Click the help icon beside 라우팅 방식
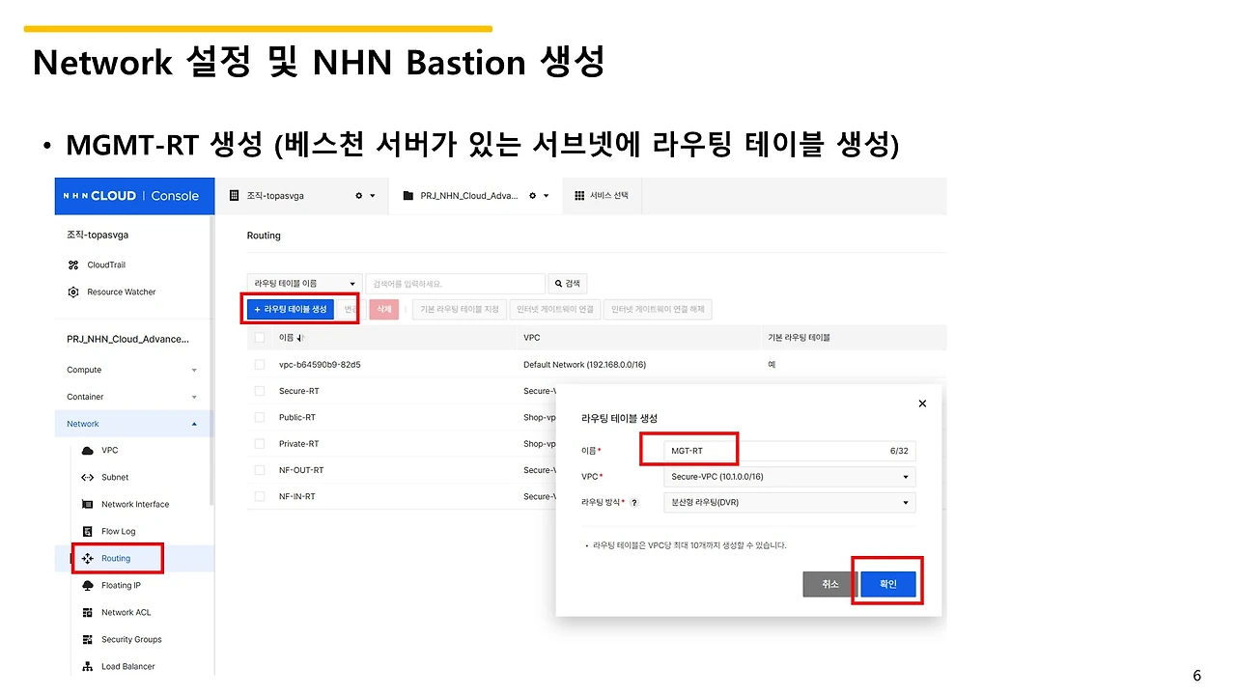The height and width of the screenshot is (695, 1236). click(634, 503)
